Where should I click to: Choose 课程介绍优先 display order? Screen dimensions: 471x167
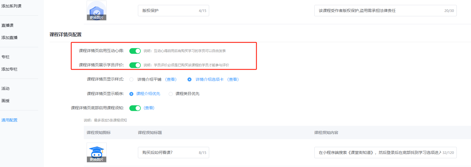[x=131, y=94]
